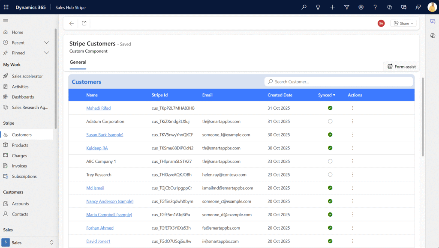The width and height of the screenshot is (439, 248).
Task: Open the Share dropdown button
Action: click(403, 24)
